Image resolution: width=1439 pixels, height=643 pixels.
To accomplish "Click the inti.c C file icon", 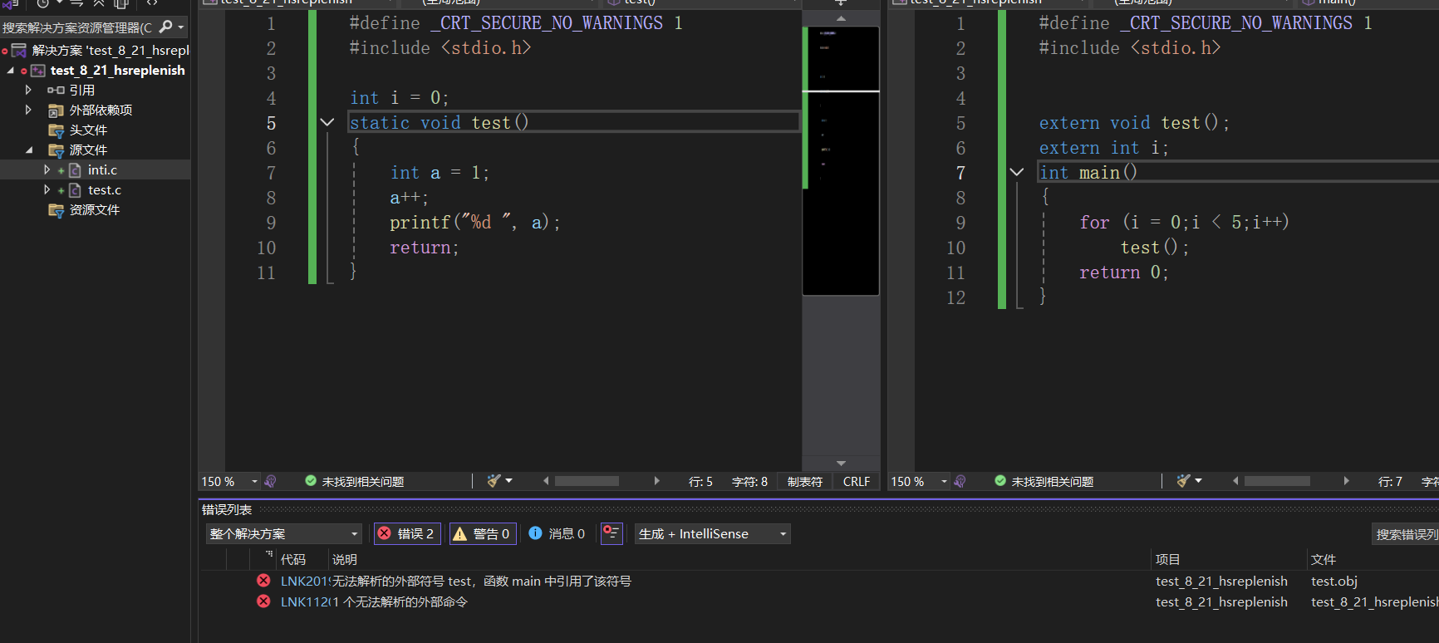I will (75, 170).
